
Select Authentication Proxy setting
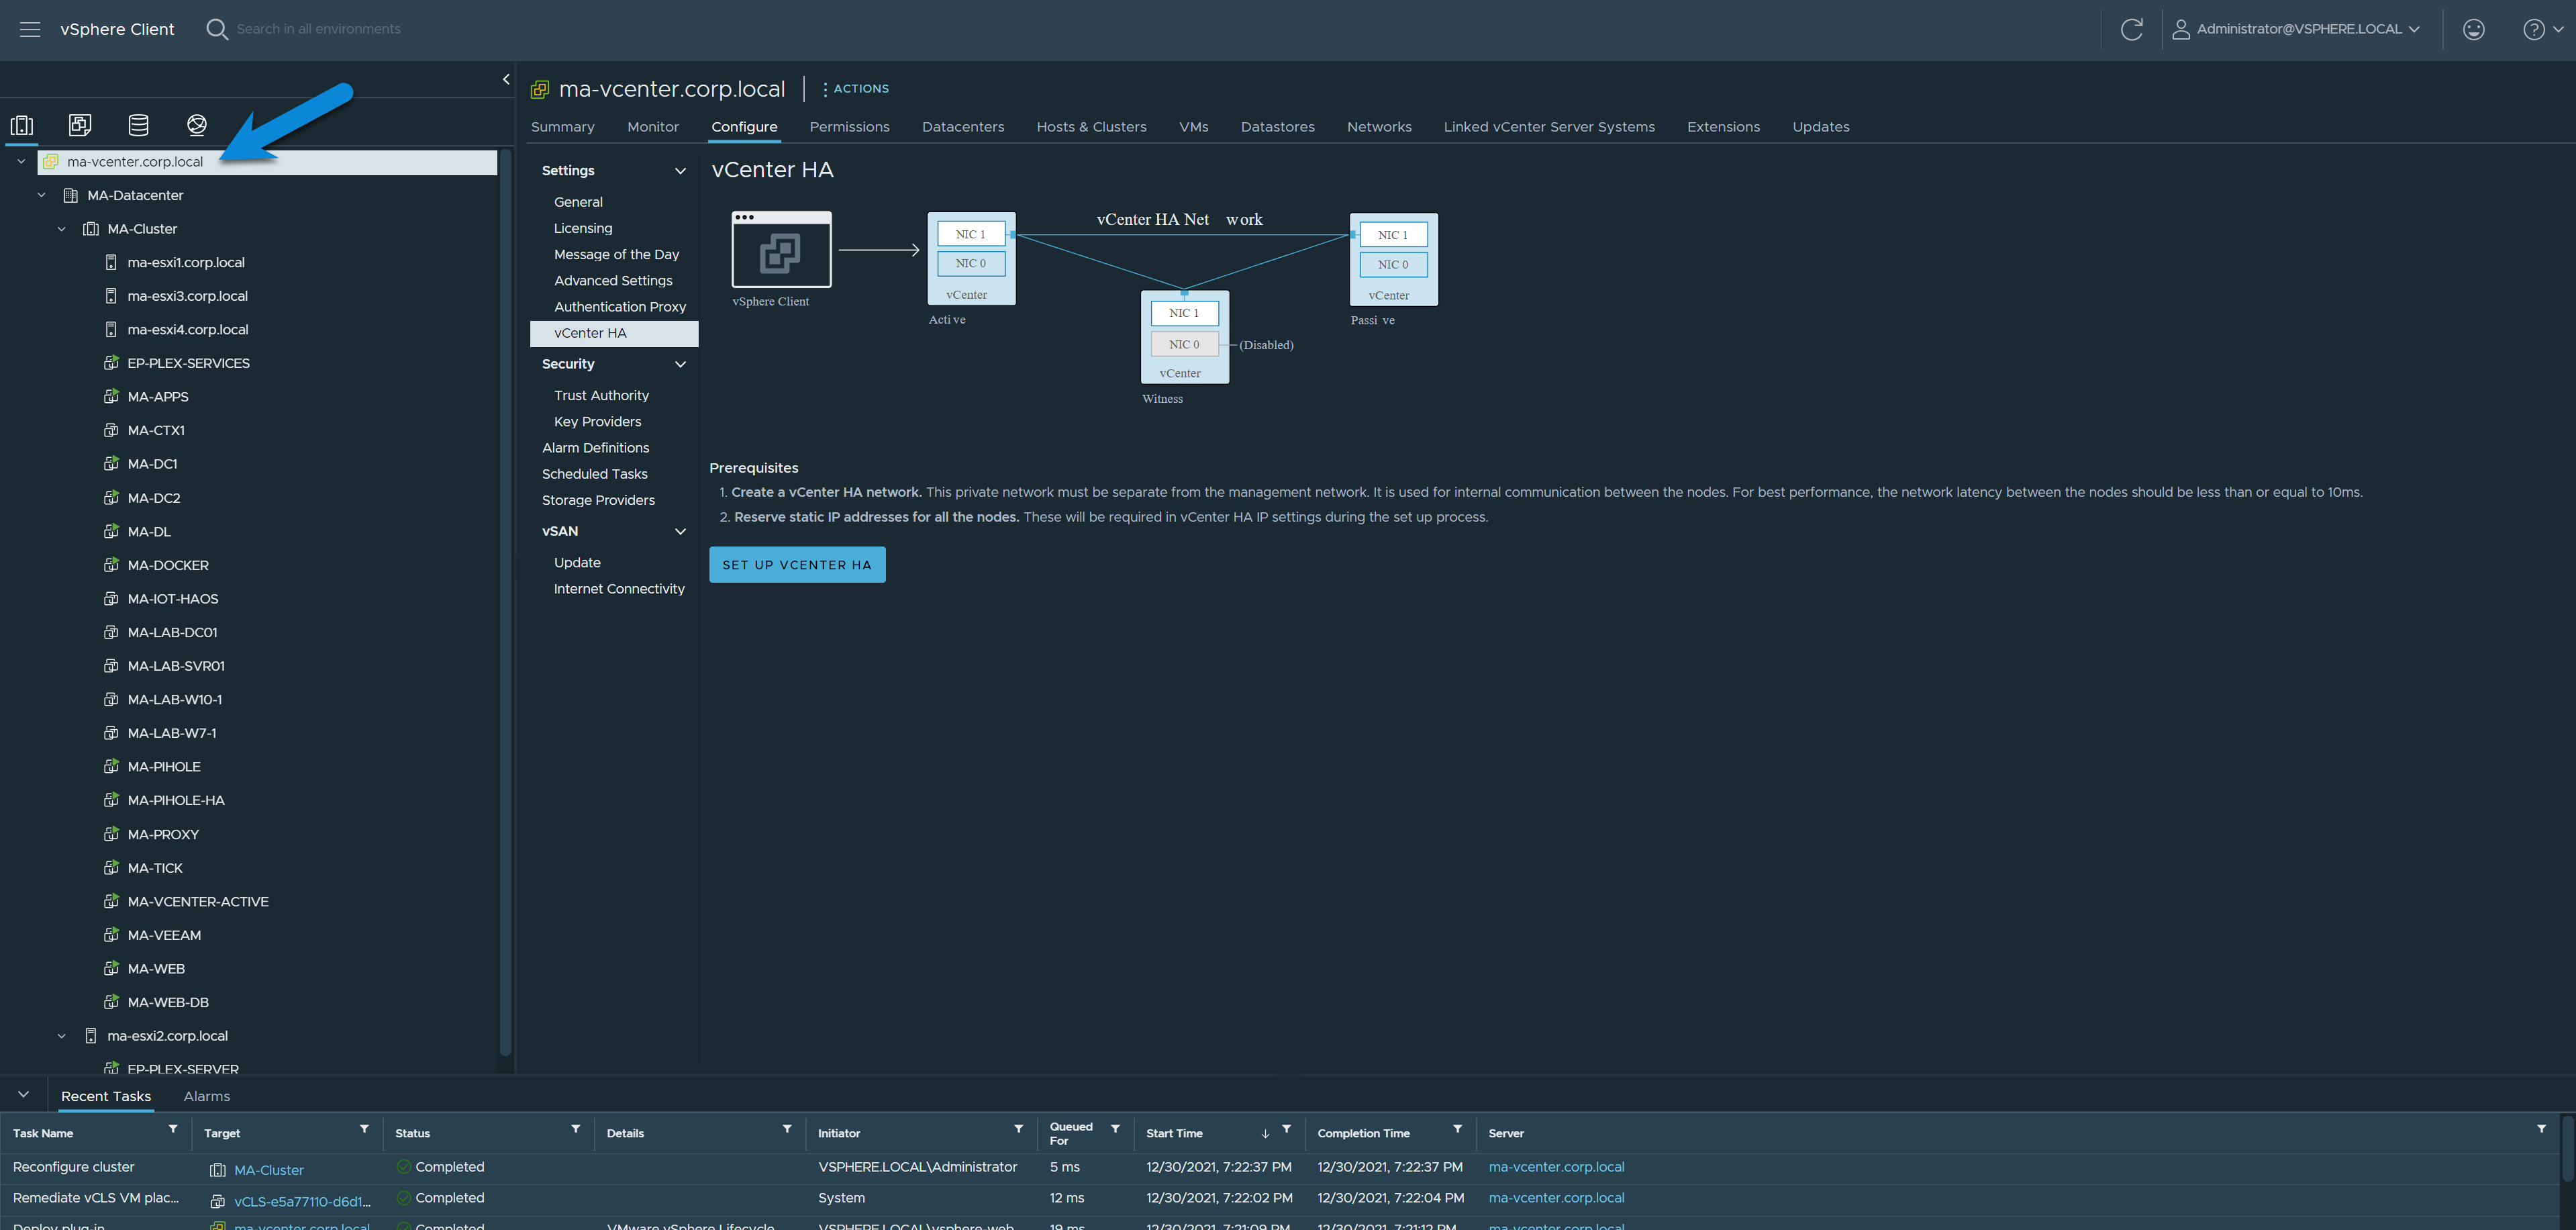(620, 307)
